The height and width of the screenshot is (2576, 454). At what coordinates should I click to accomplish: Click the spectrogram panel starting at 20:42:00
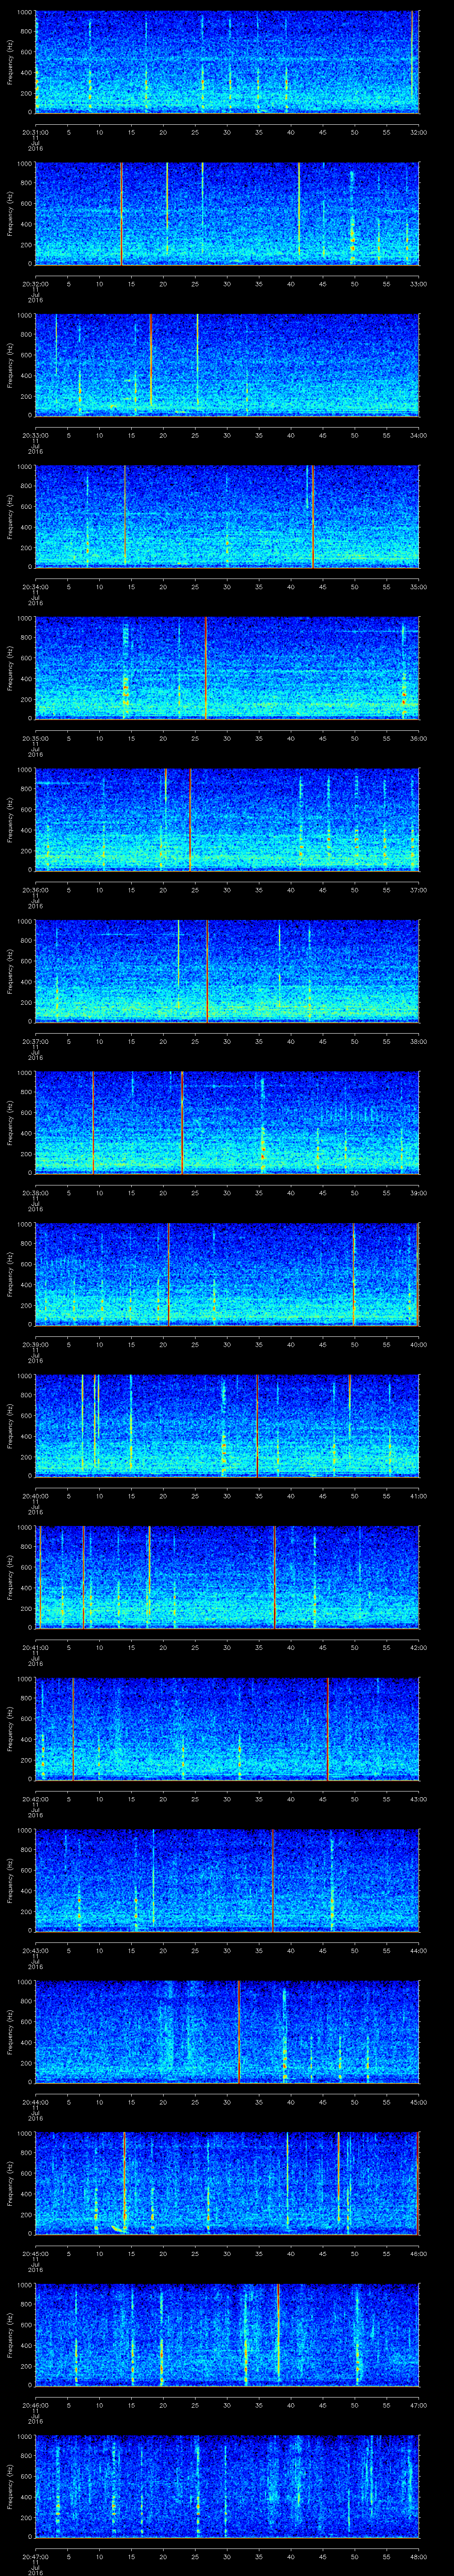click(227, 1729)
